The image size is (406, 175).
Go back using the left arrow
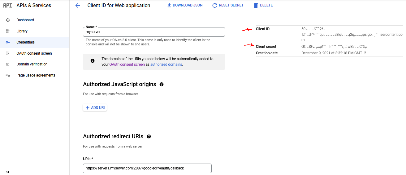[78, 6]
